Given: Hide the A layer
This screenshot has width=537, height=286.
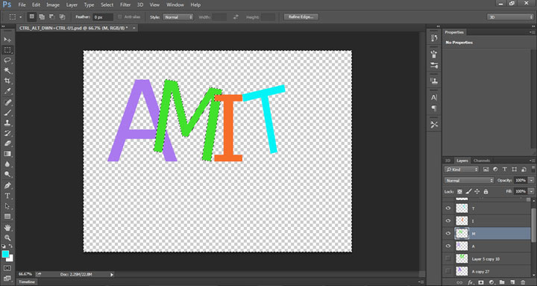Looking at the screenshot, I should tap(448, 246).
